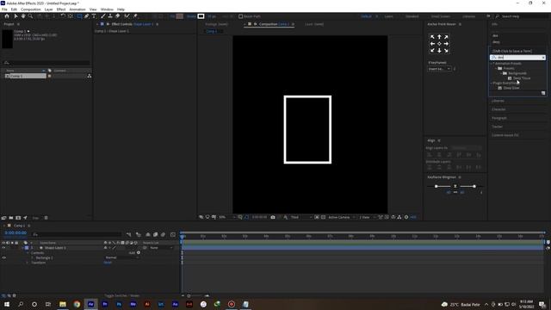Toggle Hide Shy Layers in timeline
Screen dimensions: 551x310
(148, 234)
